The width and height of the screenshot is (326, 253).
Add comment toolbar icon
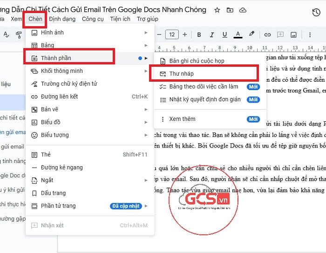[280, 35]
